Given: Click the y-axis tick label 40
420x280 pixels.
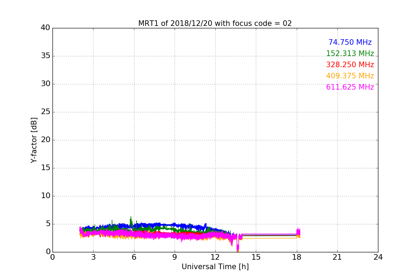Looking at the screenshot, I should 45,28.
